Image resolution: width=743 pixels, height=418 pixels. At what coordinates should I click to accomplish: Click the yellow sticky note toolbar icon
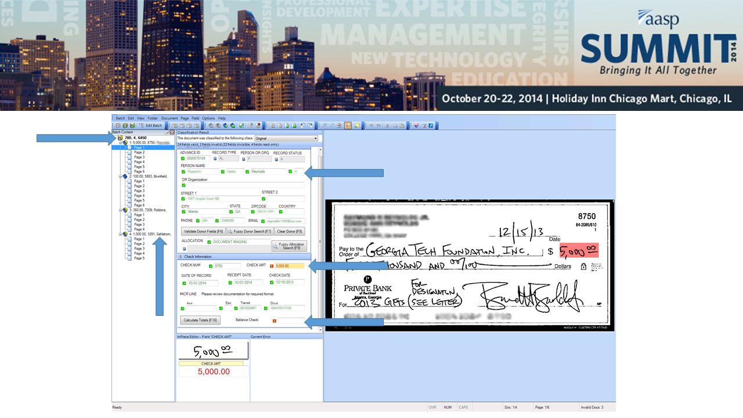point(357,125)
